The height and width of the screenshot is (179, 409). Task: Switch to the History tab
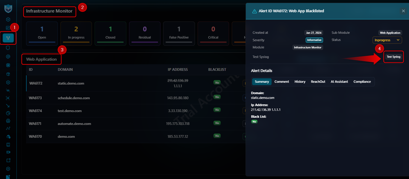point(300,82)
